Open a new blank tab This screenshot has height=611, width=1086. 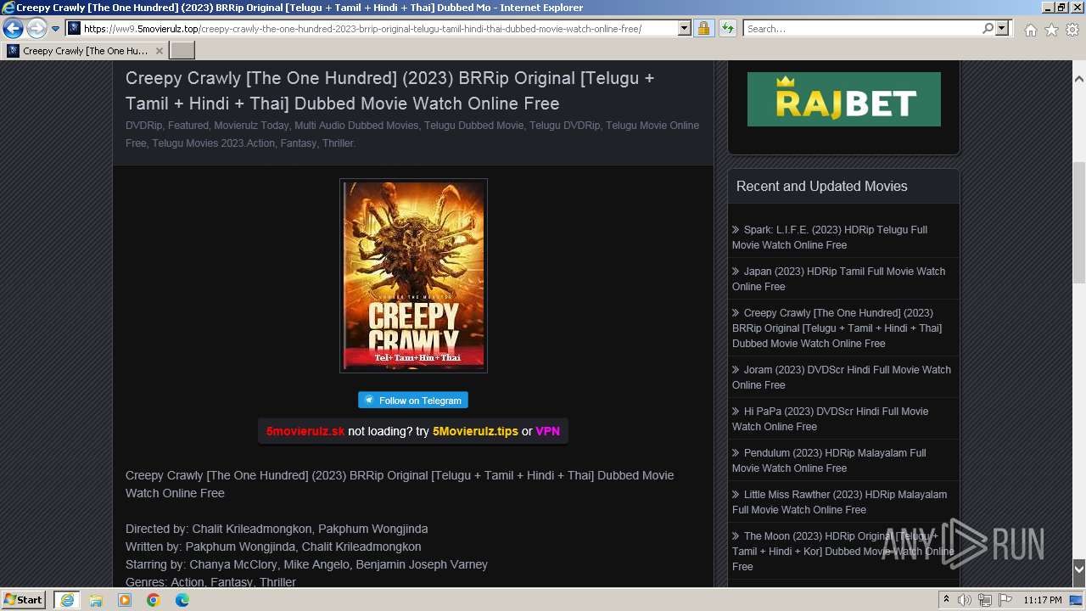[182, 51]
